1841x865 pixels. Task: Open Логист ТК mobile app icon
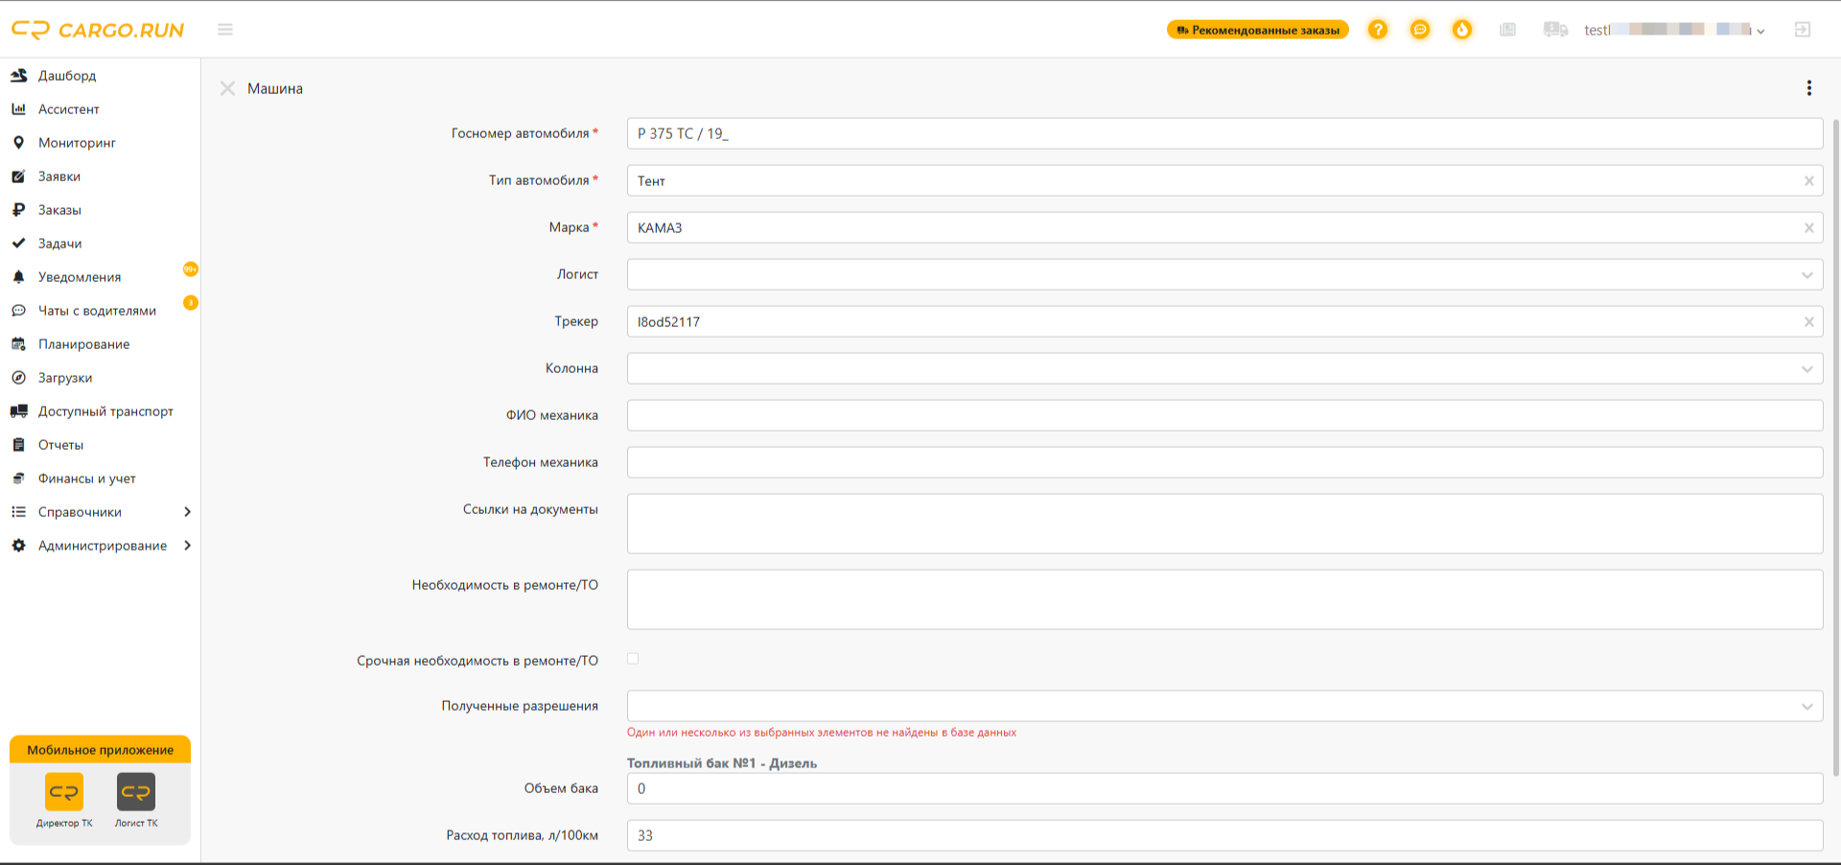coord(136,792)
